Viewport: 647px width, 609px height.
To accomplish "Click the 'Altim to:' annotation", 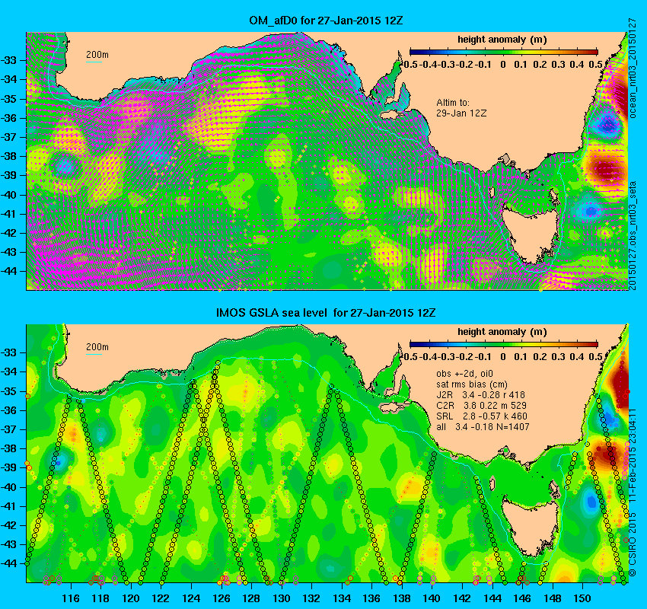I will tap(453, 103).
